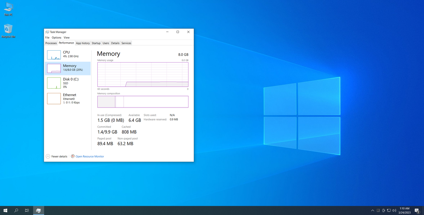Click the Slots used N/A value
This screenshot has width=424, height=215.
172,115
